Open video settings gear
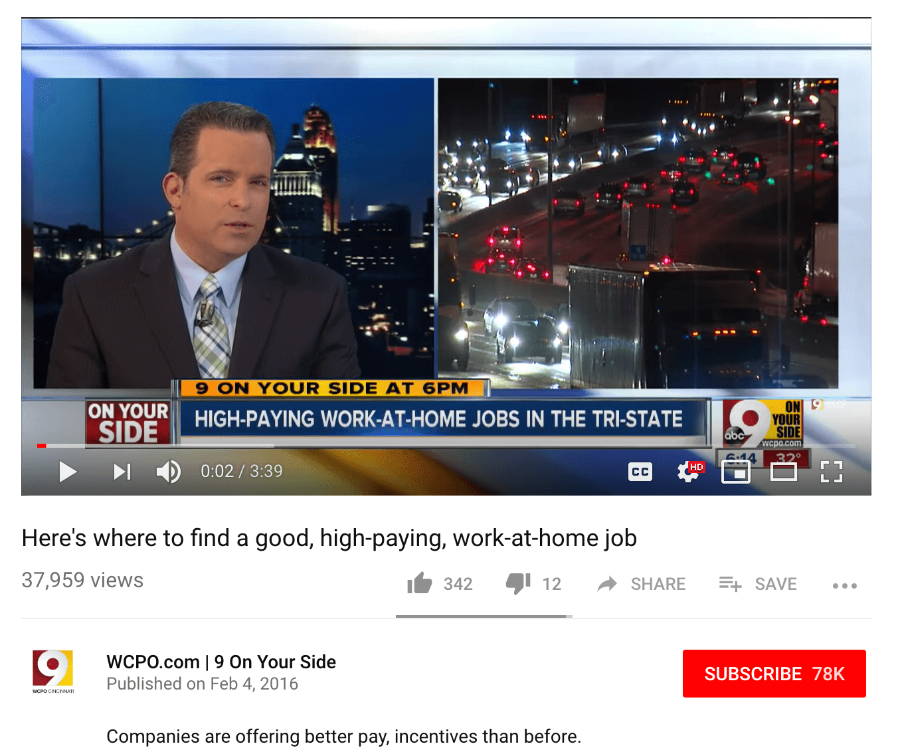This screenshot has height=752, width=898. [x=688, y=472]
